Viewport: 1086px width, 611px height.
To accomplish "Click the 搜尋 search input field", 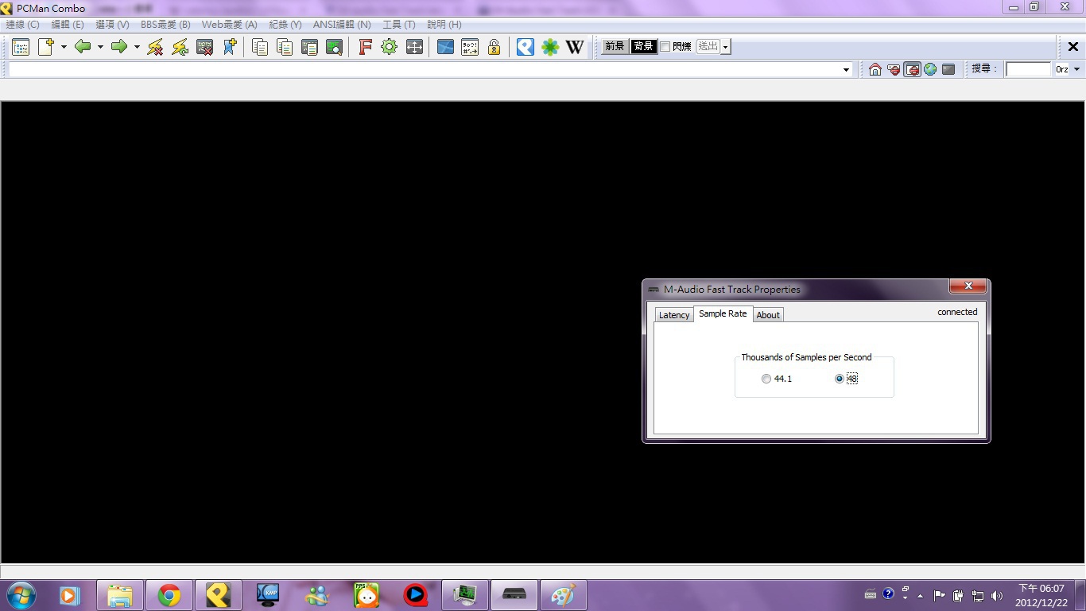I will 1028,69.
